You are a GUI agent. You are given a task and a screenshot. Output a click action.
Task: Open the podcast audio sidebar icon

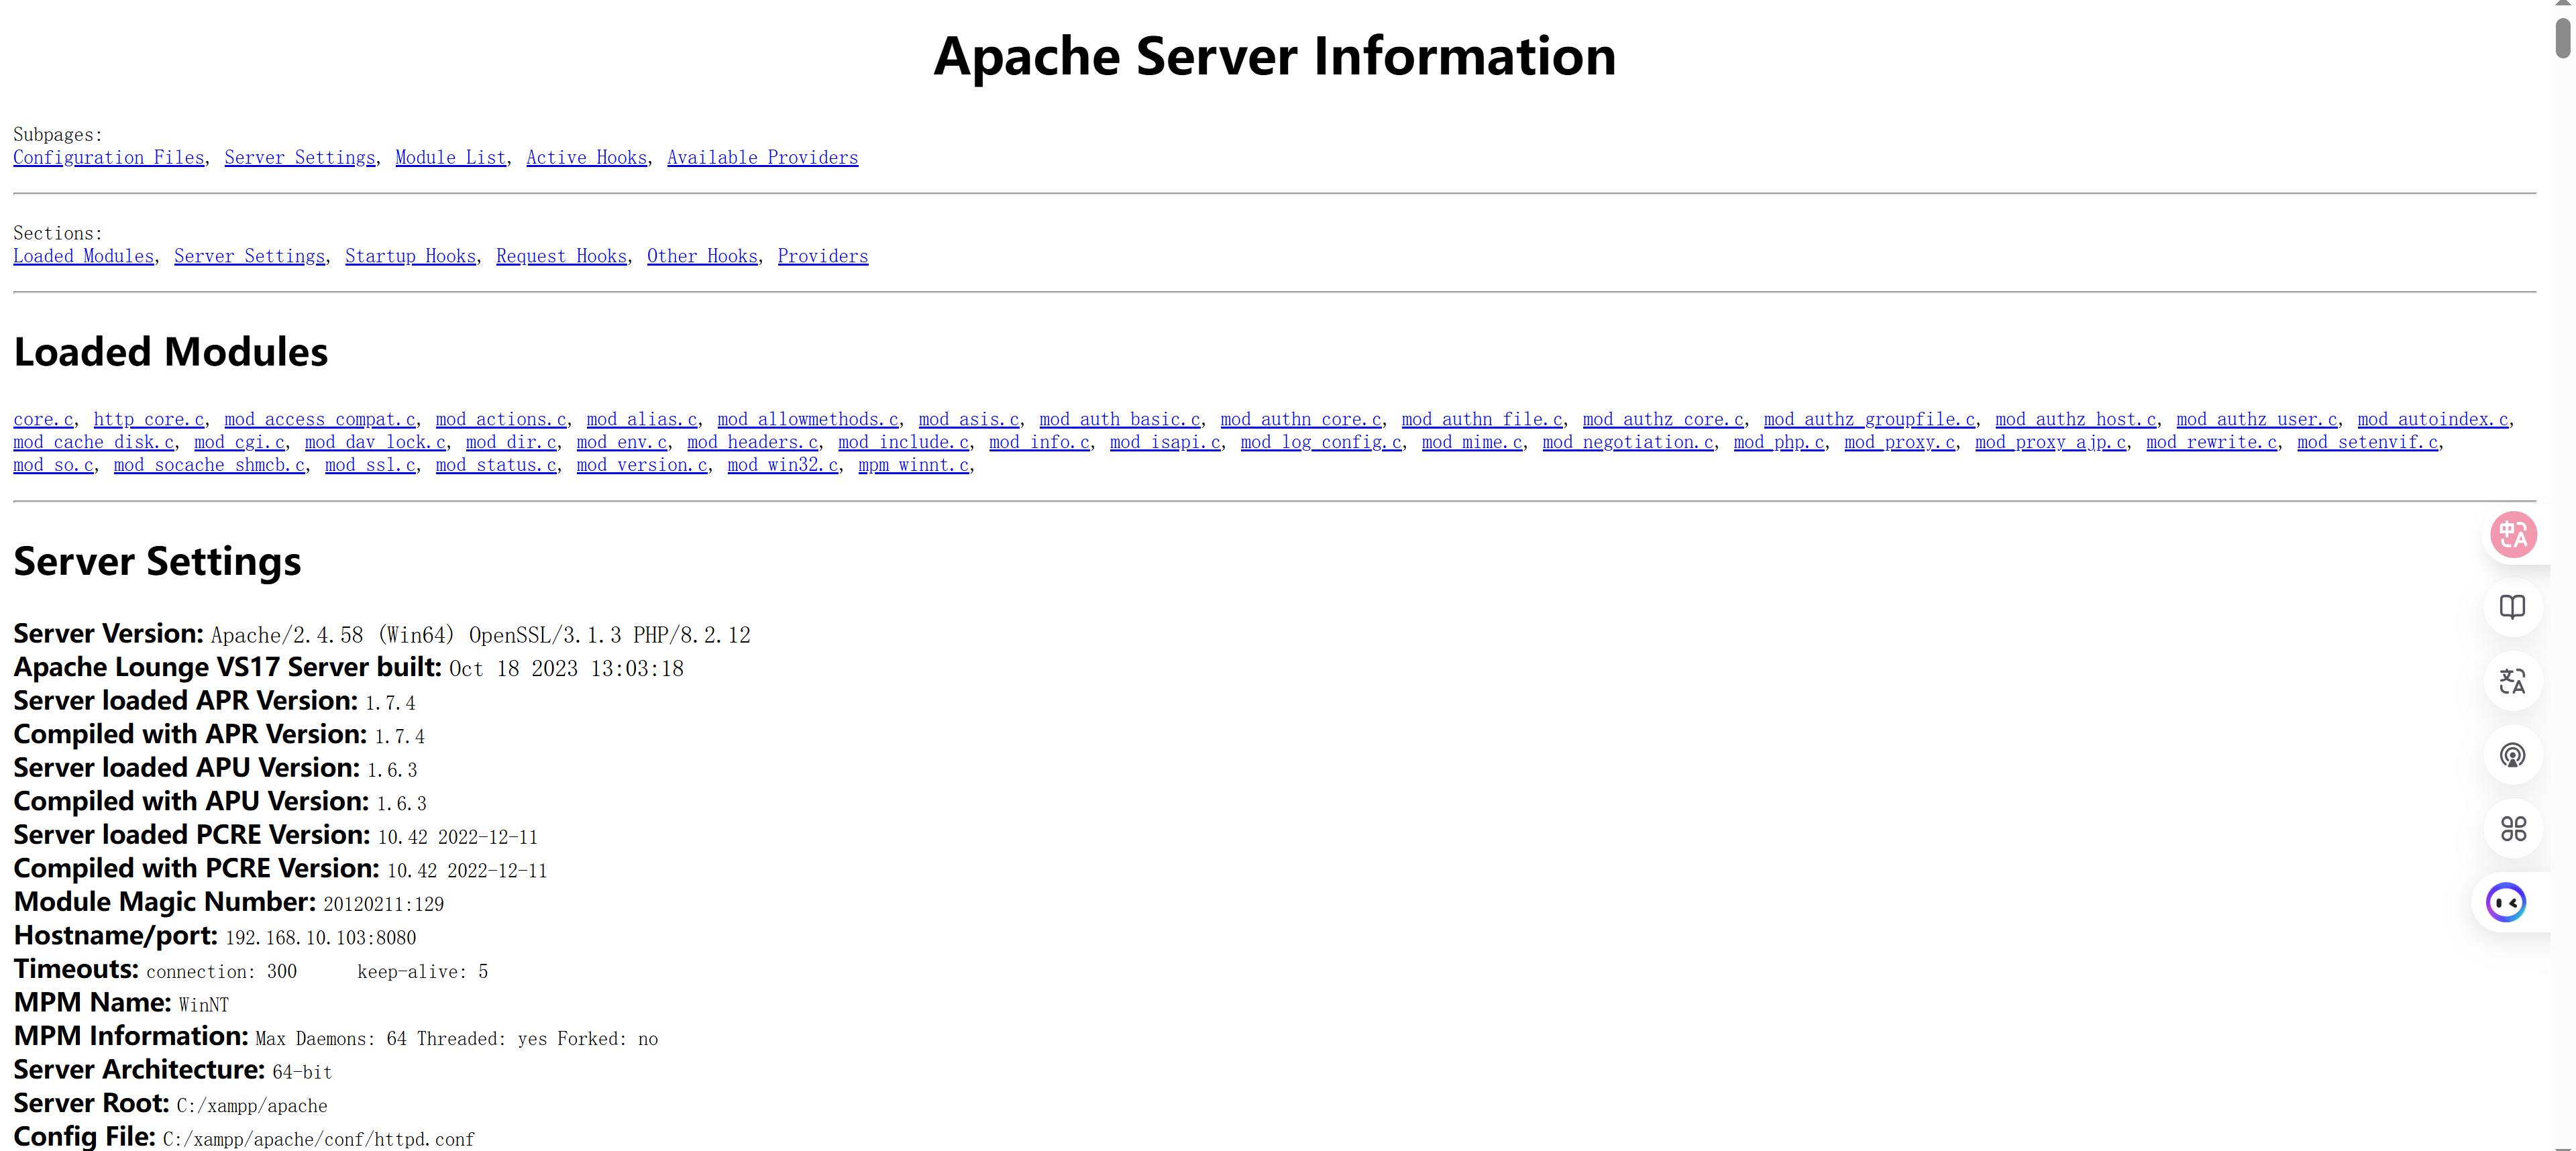click(x=2513, y=755)
